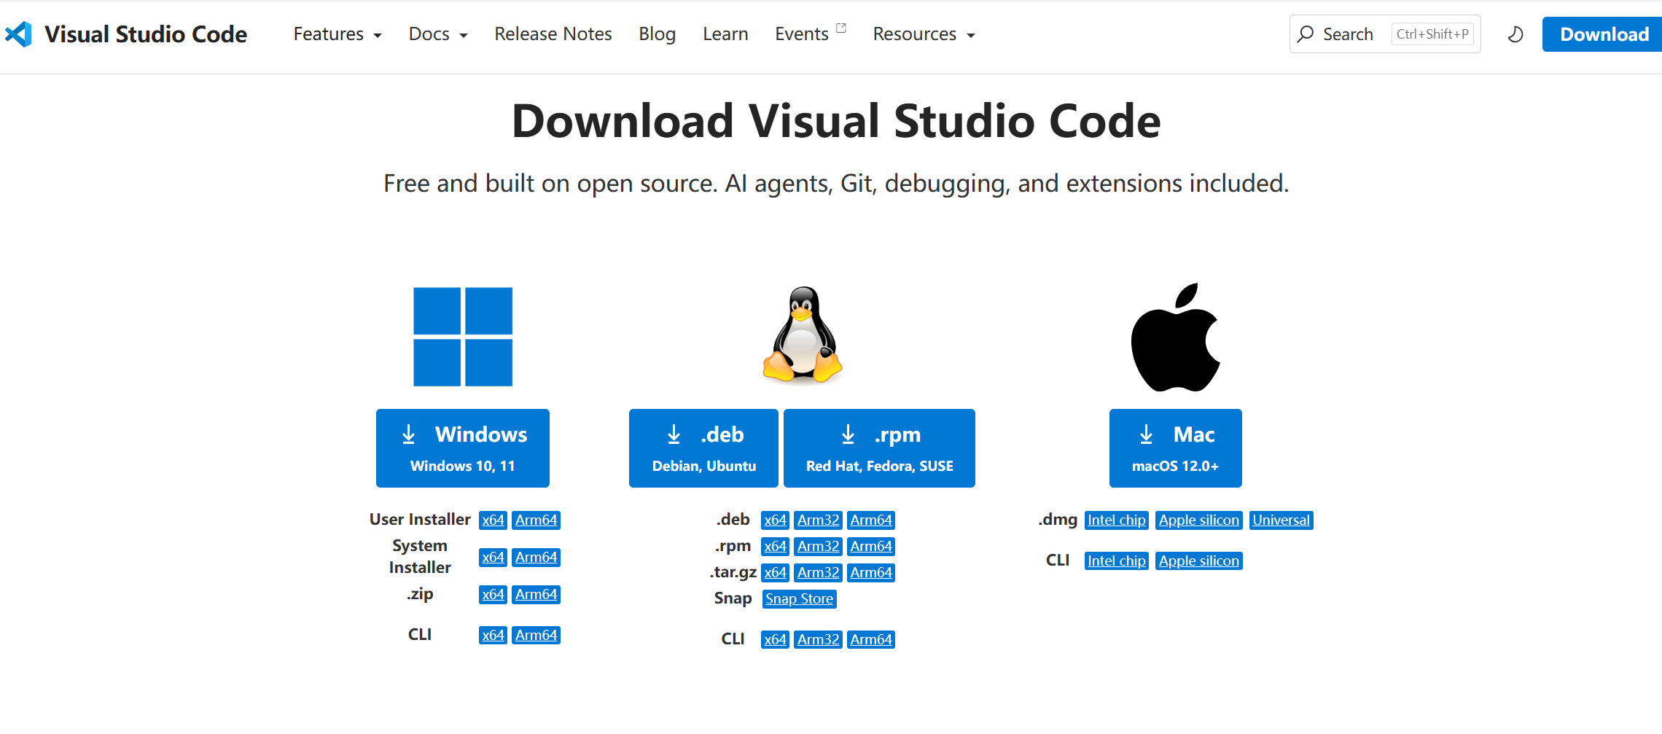This screenshot has height=734, width=1662.
Task: Select Apple silicon for Mac CLI
Action: click(1199, 561)
